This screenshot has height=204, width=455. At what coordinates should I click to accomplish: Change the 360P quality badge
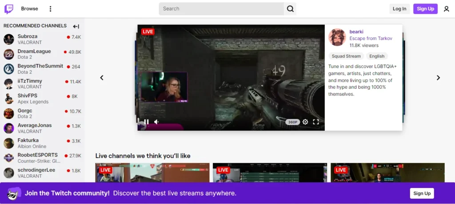coord(292,122)
